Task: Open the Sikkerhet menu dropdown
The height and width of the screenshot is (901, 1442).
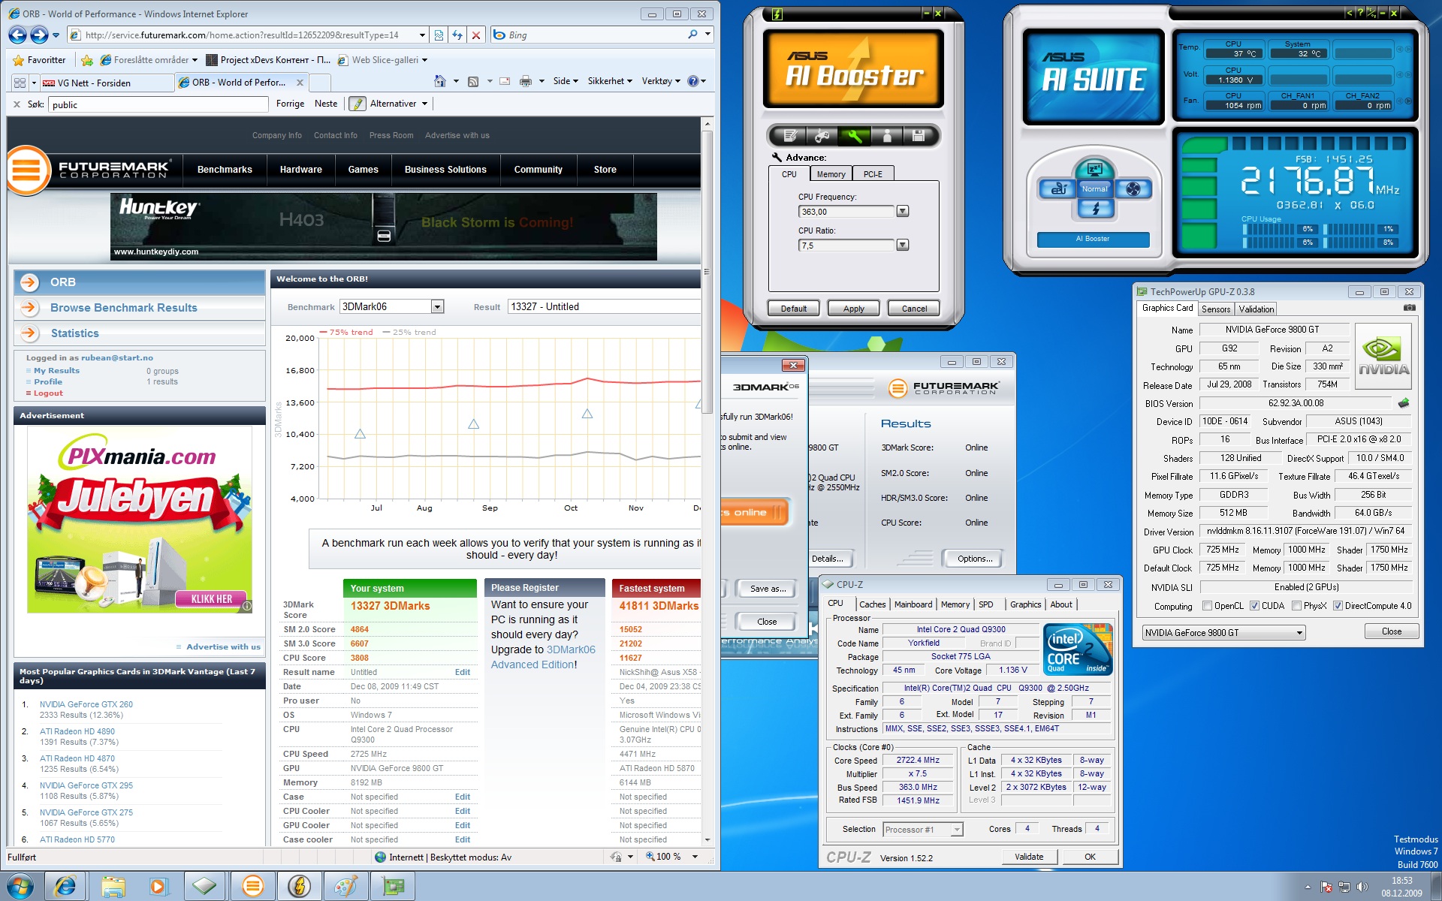Action: 610,81
